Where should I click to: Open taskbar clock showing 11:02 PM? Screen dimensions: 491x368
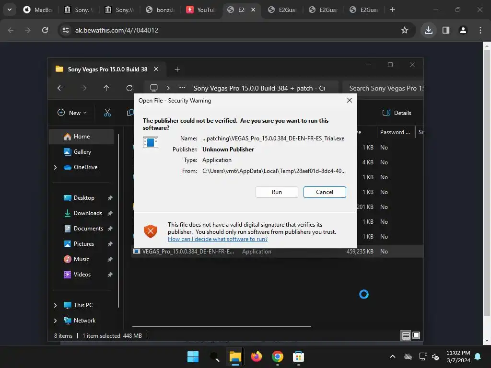(458, 356)
